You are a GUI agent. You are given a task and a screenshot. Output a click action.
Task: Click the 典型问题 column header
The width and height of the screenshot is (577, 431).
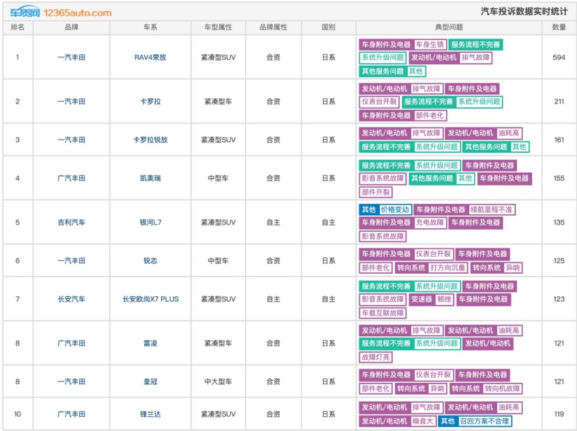click(448, 27)
